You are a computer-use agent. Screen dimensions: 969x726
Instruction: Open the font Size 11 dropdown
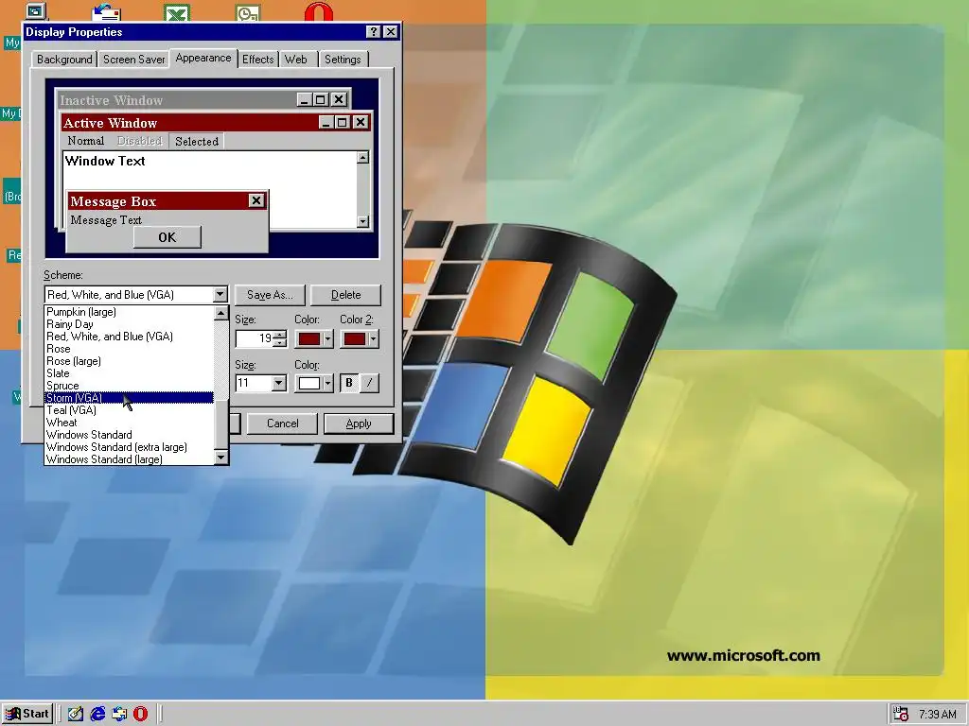(x=279, y=384)
